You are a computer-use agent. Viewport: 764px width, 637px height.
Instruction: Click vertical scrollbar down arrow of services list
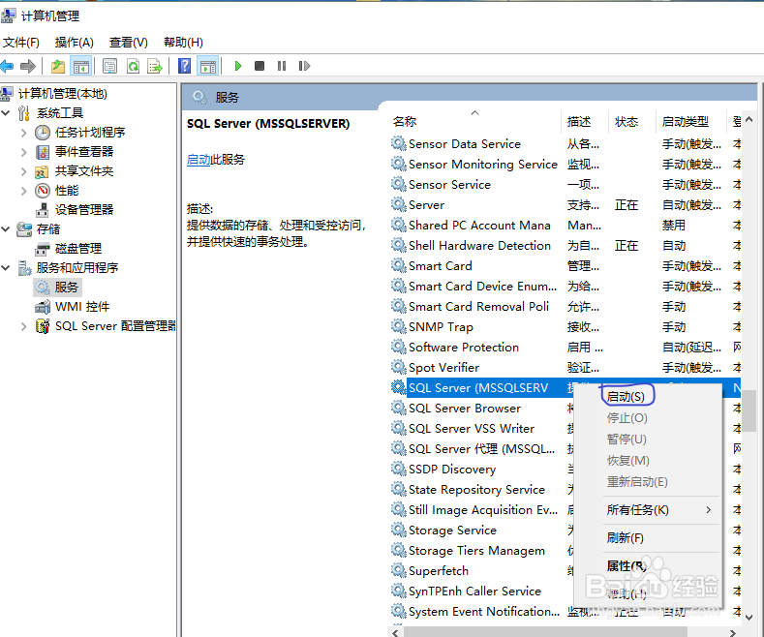click(x=749, y=617)
